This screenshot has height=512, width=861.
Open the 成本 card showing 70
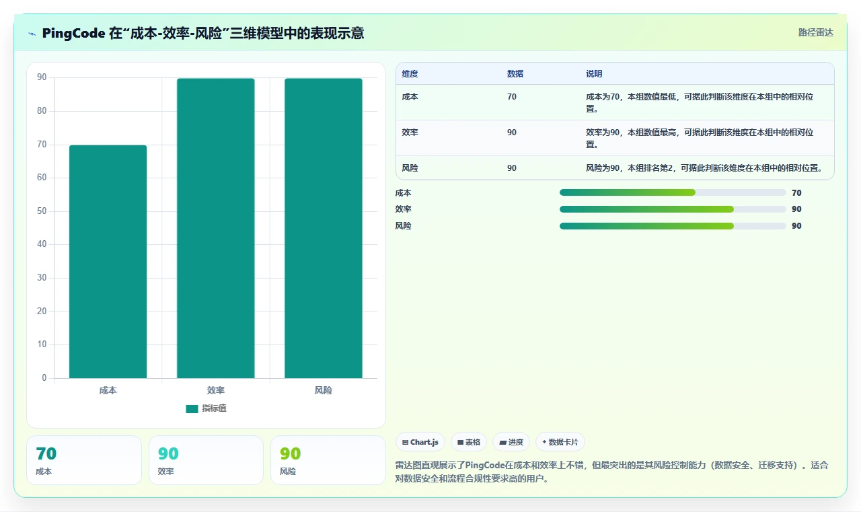pos(84,460)
